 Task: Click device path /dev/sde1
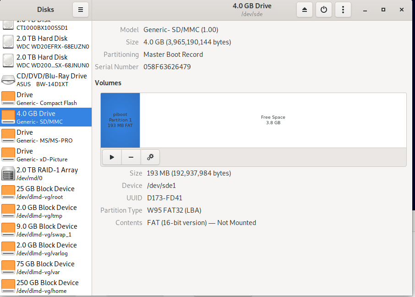(x=161, y=186)
